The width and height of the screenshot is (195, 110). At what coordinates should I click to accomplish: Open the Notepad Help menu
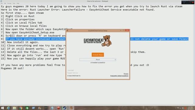(x=18, y=3)
